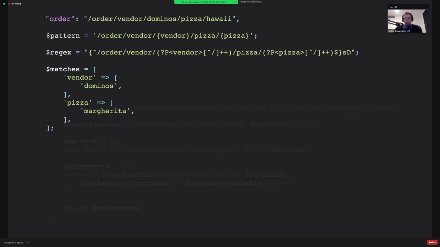Click the 'margherita' array value

coord(105,111)
